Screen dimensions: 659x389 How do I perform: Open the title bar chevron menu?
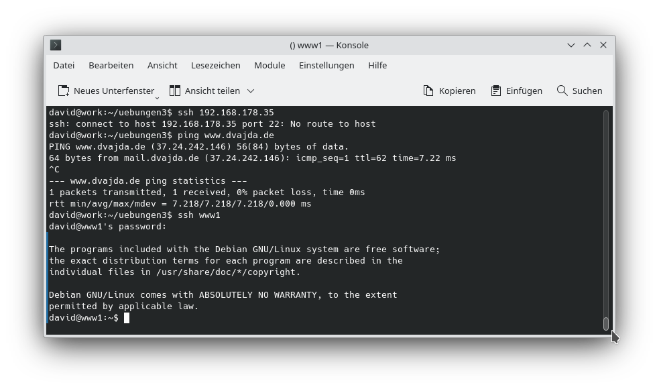[571, 45]
